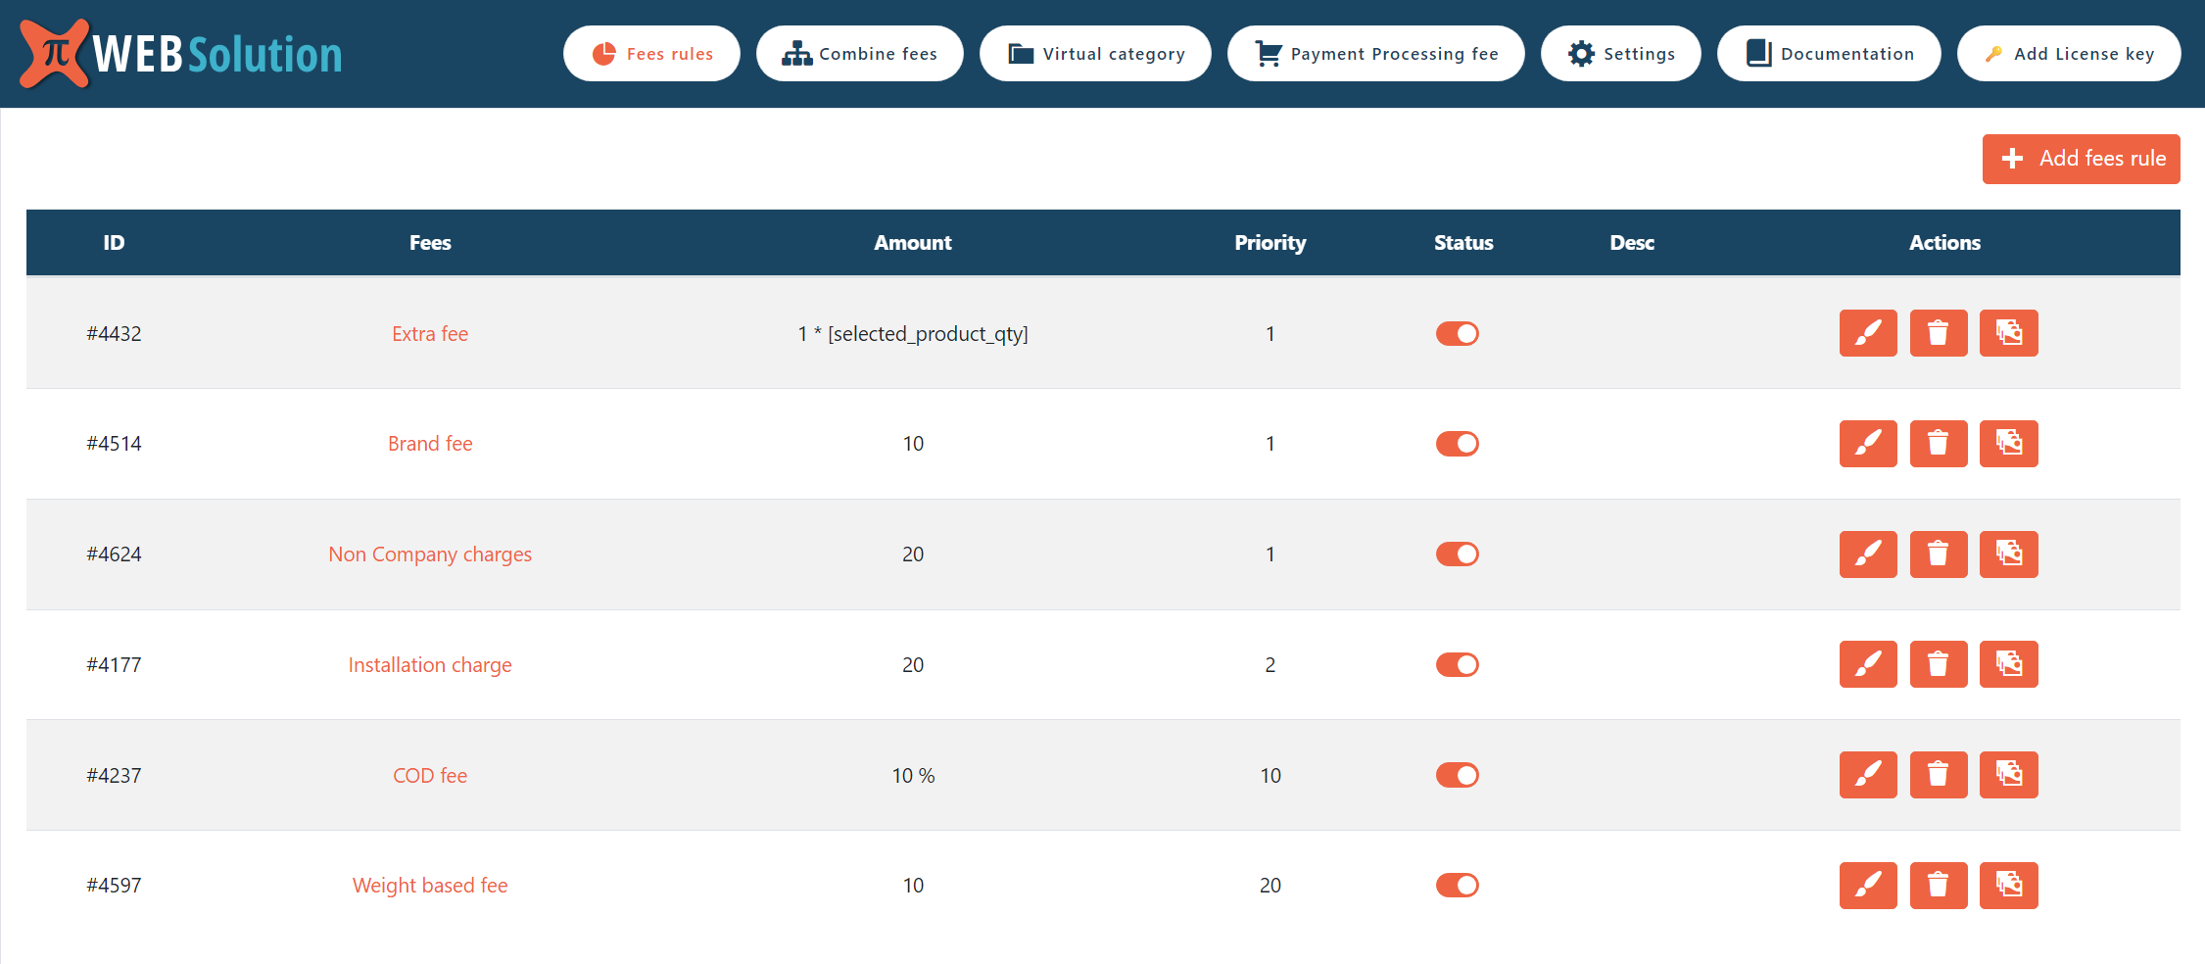This screenshot has width=2205, height=964.
Task: Click edit icon for Weight based fee
Action: (1867, 886)
